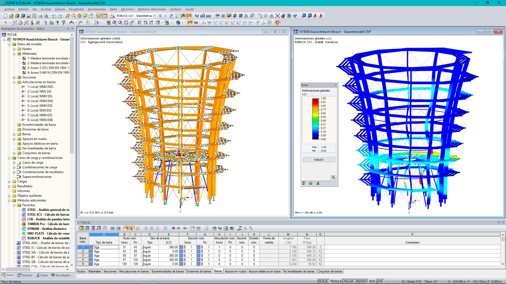Toggle DXF display in the status bar
The image size is (506, 284).
coord(381,281)
